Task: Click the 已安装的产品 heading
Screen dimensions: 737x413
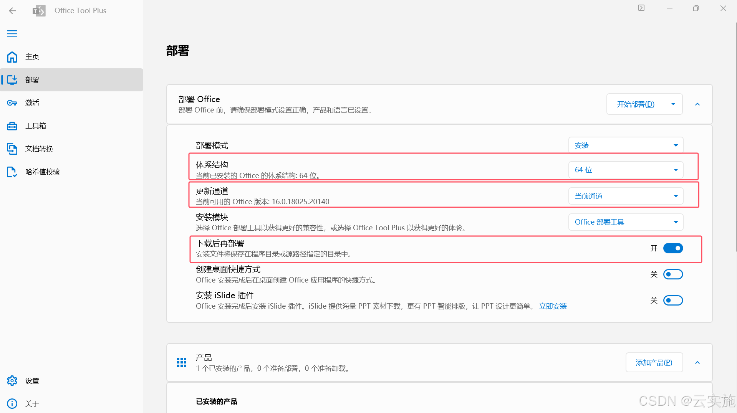Action: click(217, 401)
